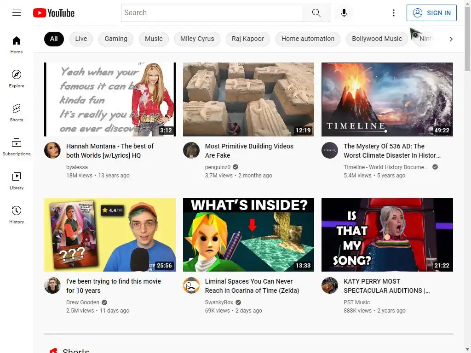The width and height of the screenshot is (471, 353).
Task: Open Drew Gooden movie thumbnail
Action: (110, 235)
